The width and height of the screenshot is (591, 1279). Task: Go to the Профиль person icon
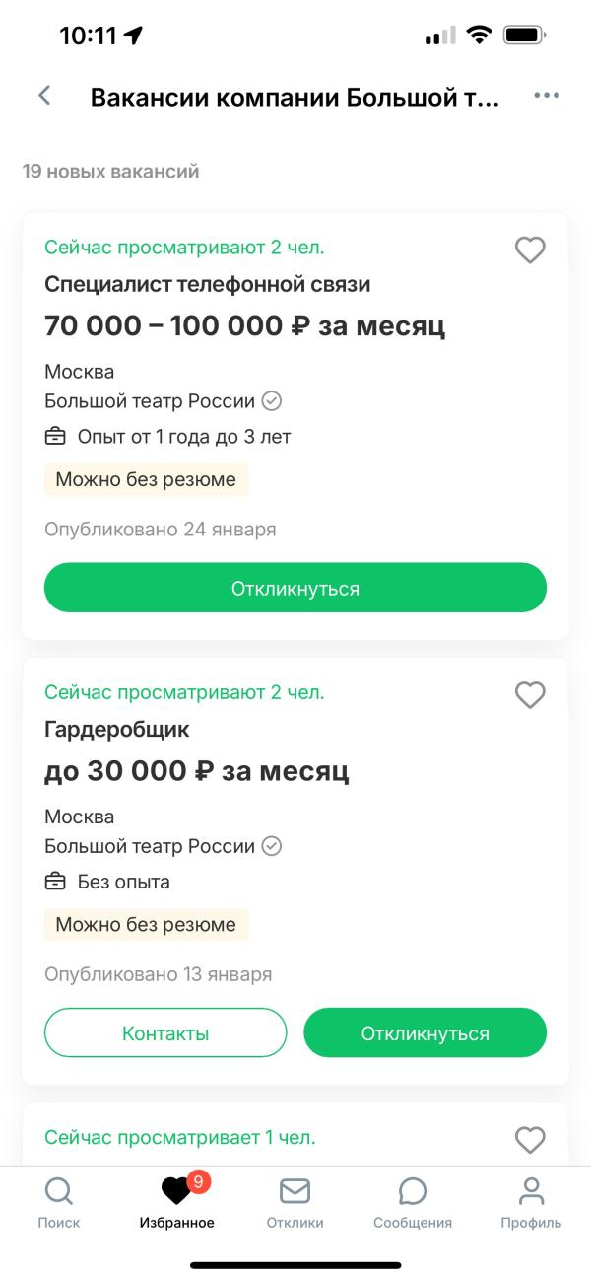[x=531, y=1203]
